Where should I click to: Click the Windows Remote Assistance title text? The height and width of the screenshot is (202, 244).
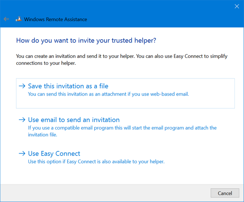coord(56,19)
